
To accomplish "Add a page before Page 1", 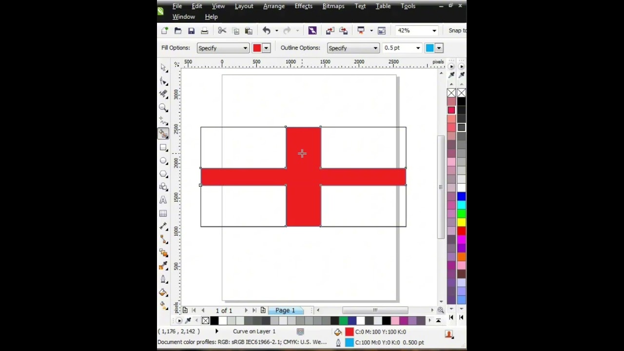I will (x=185, y=311).
